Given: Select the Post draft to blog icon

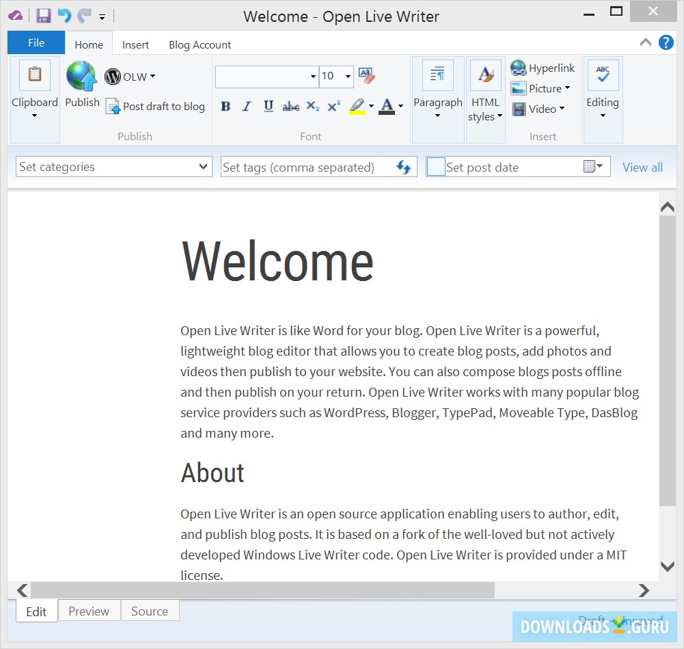Looking at the screenshot, I should pos(113,107).
